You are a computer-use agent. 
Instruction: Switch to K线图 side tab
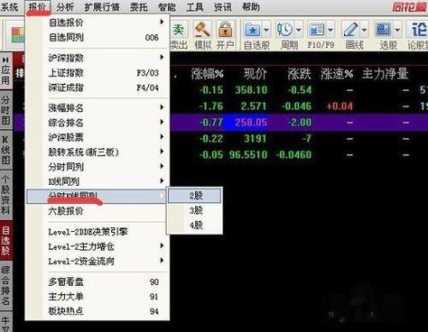click(x=5, y=150)
